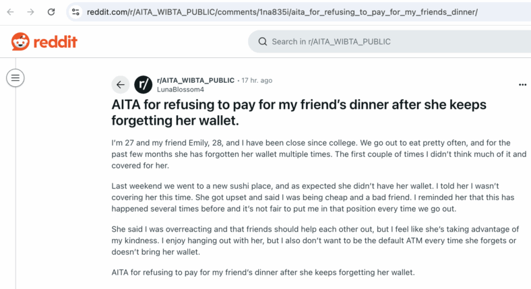The width and height of the screenshot is (531, 289).
Task: Open the hamburger sidebar navigation menu
Action: (15, 78)
